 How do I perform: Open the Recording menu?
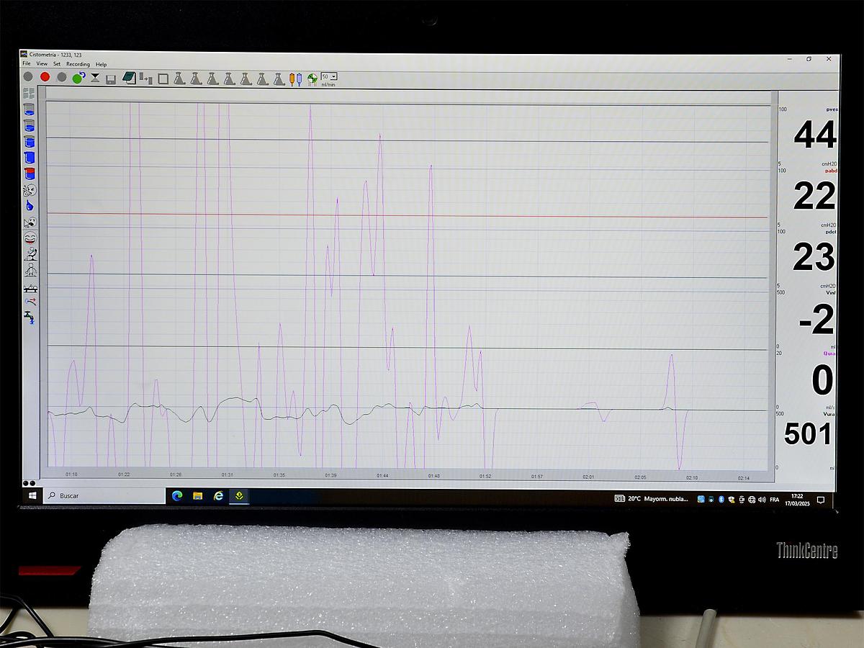tap(78, 64)
